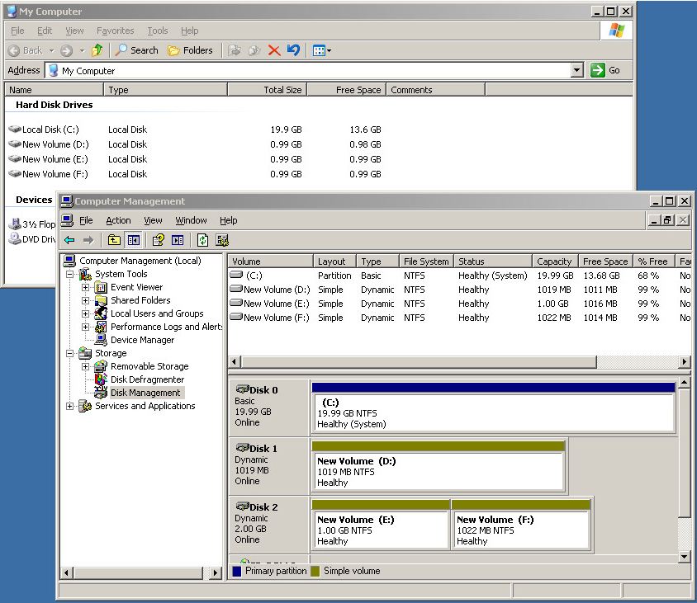
Task: Open the Help menu in Computer Management
Action: point(229,220)
